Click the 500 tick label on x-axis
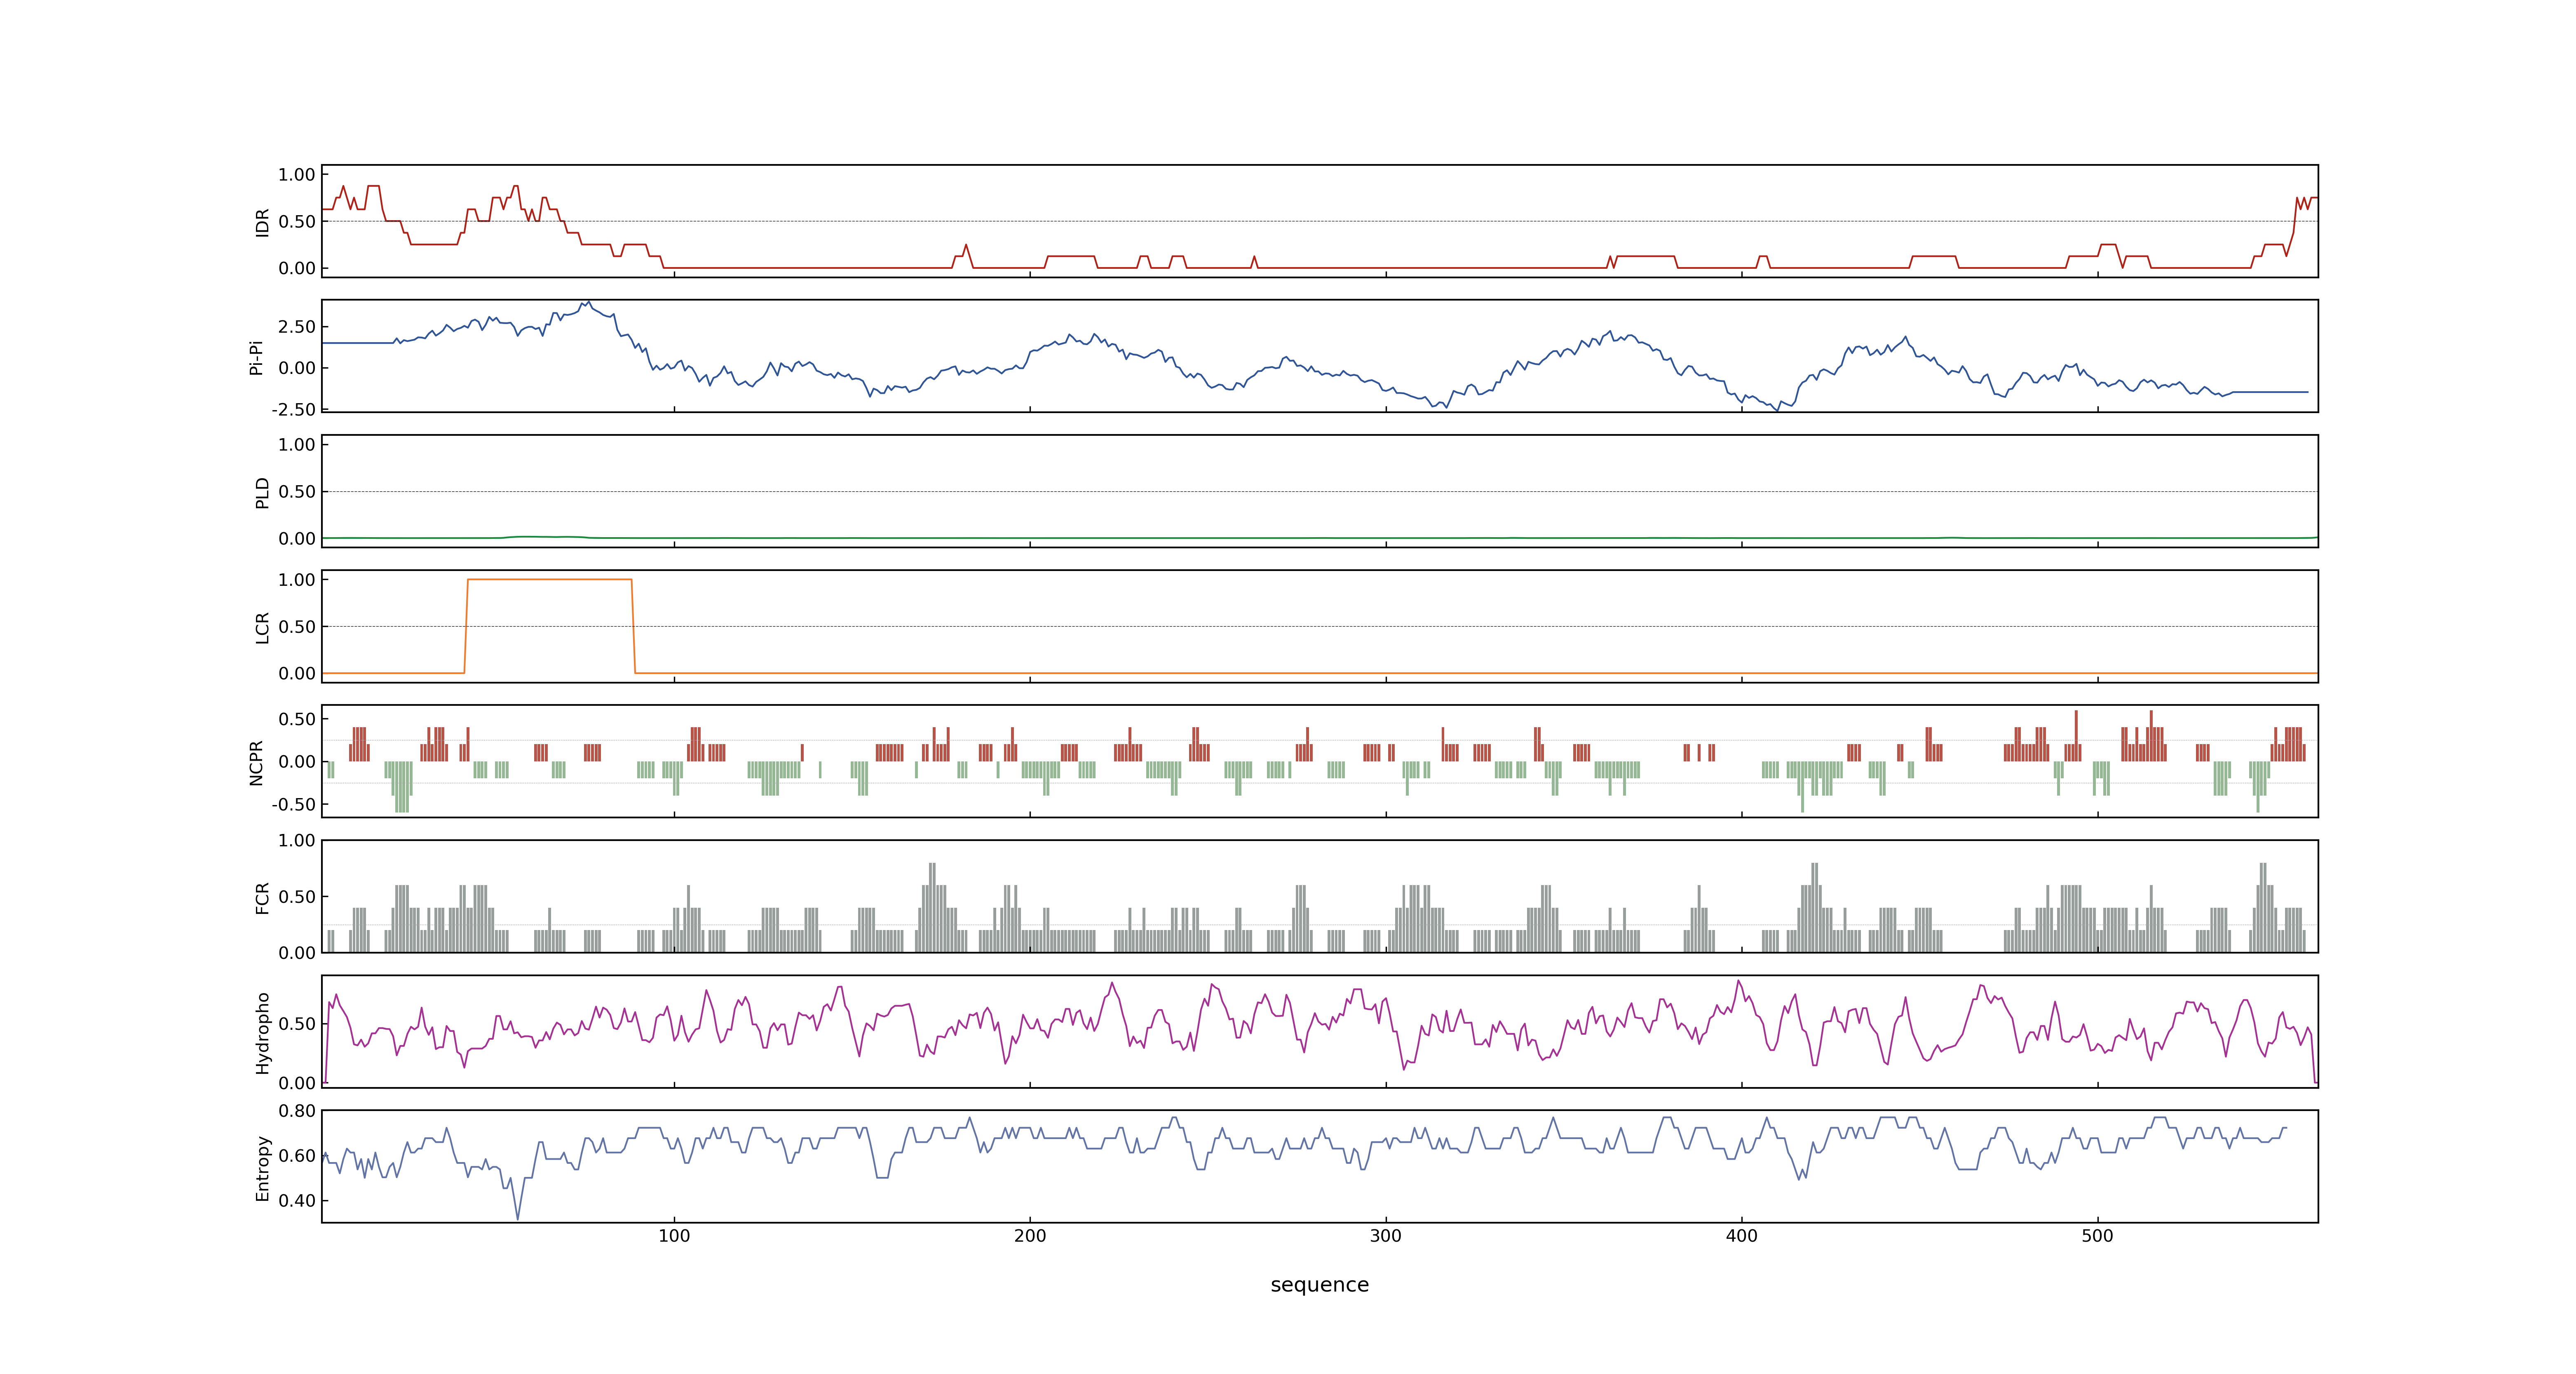The height and width of the screenshot is (1374, 2576). (x=2098, y=1236)
